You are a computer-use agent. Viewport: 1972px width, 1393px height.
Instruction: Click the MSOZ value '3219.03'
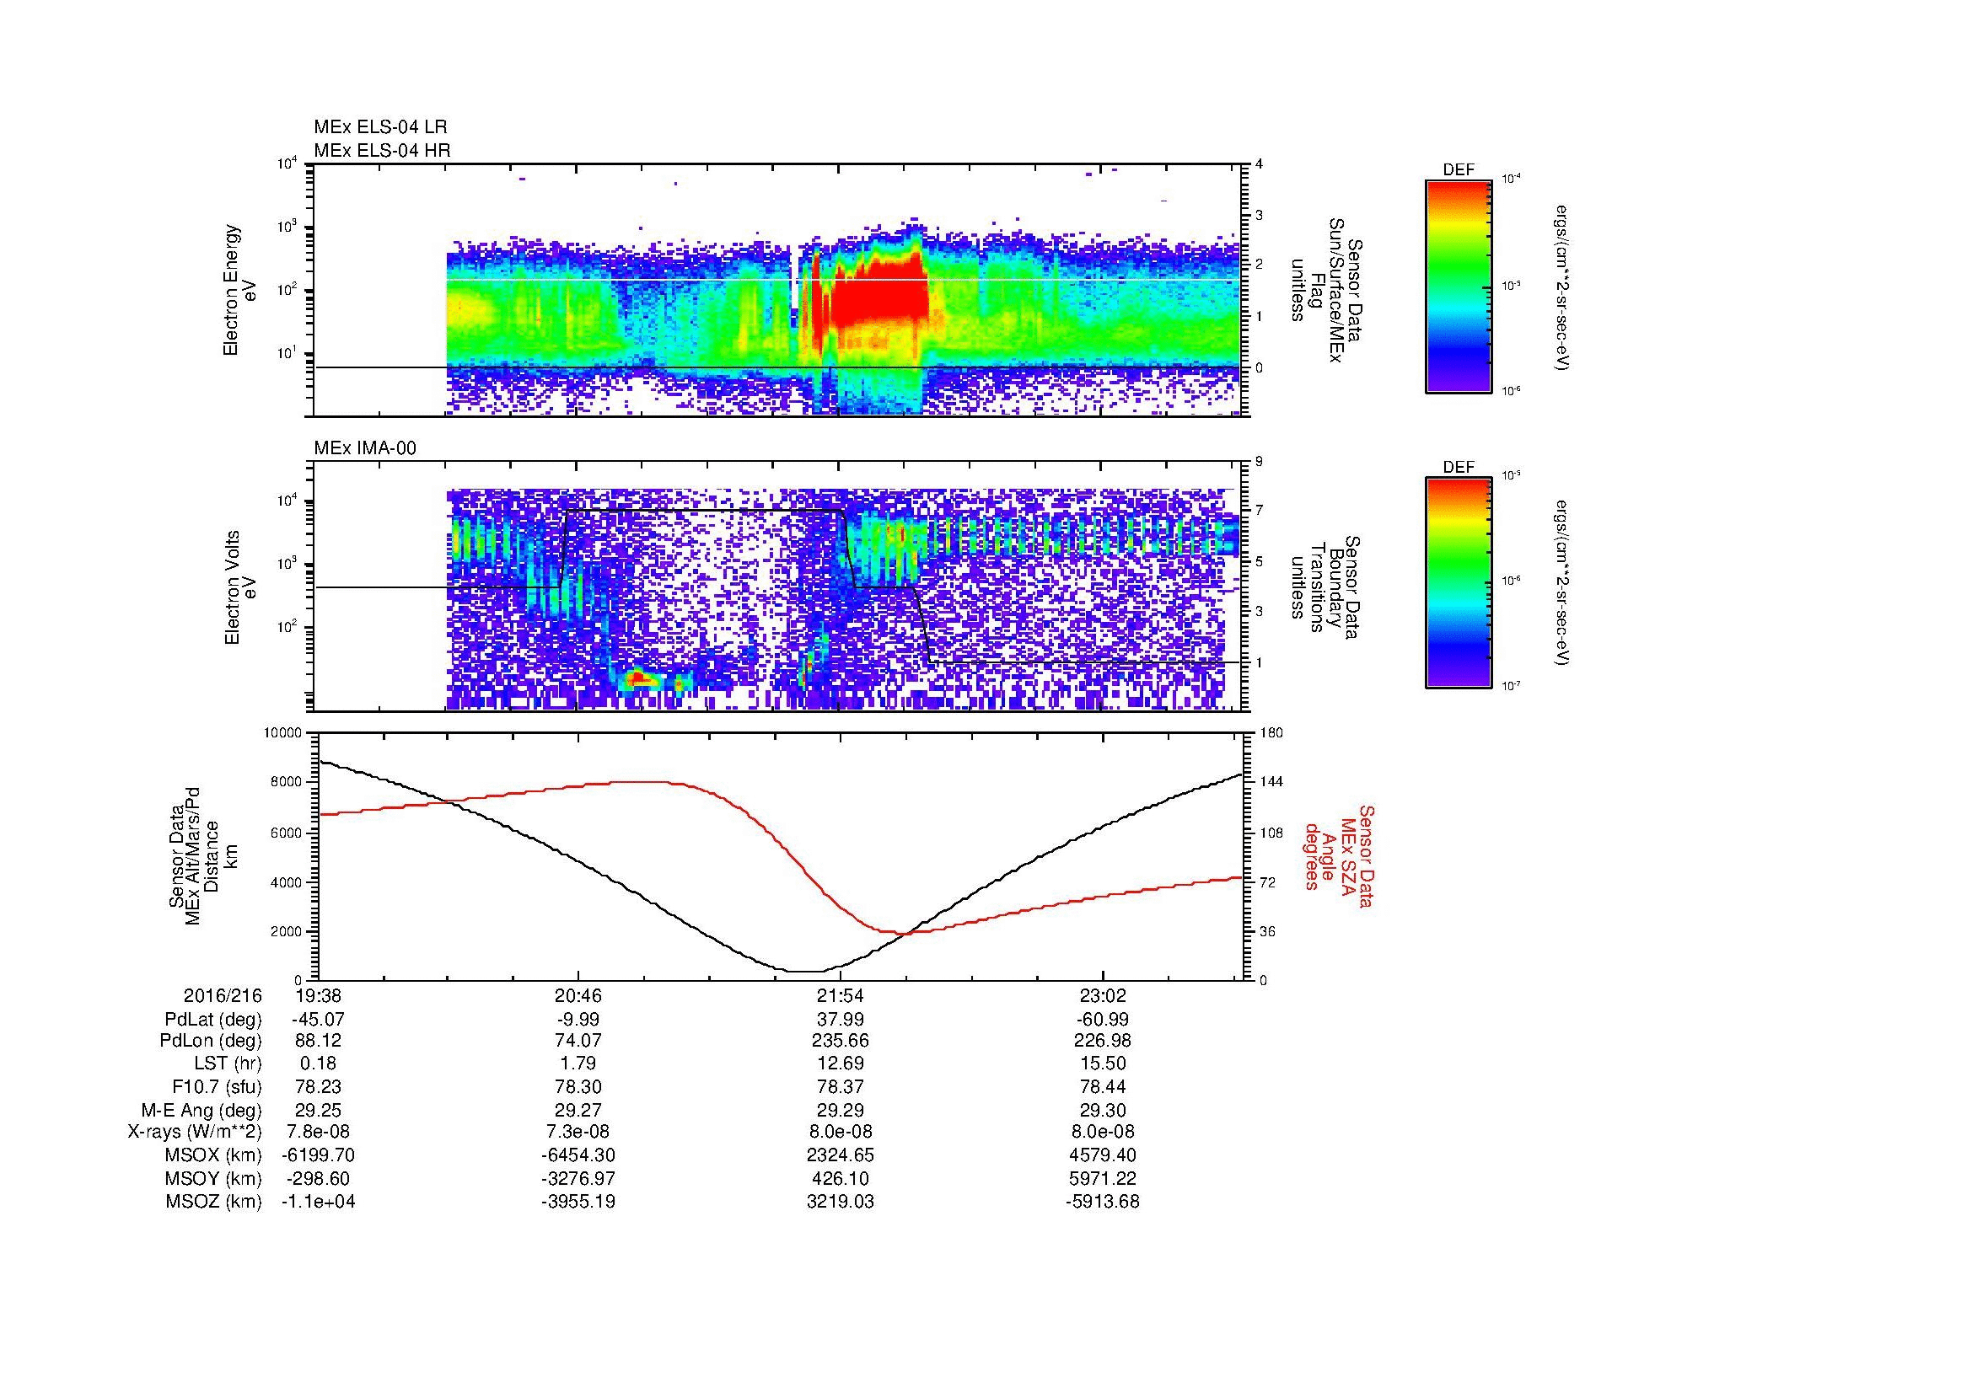(840, 1203)
